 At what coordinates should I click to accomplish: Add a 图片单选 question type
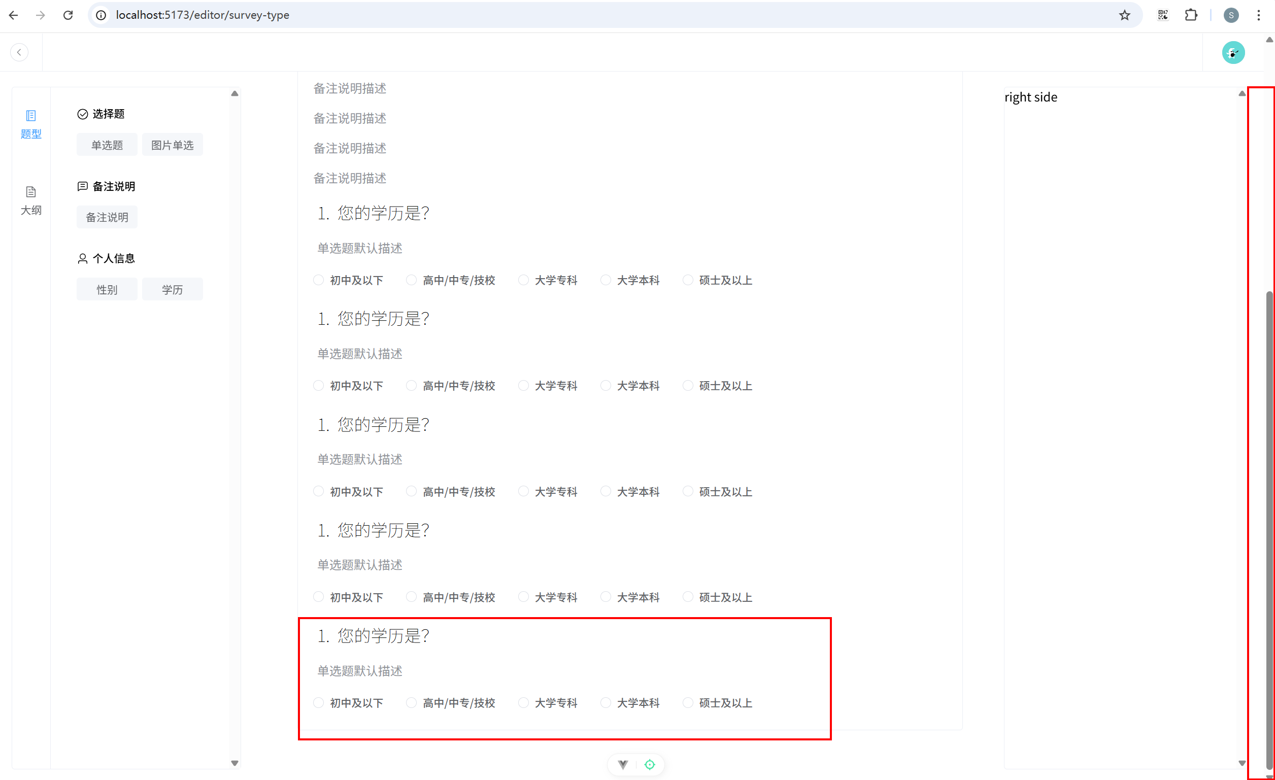click(172, 145)
